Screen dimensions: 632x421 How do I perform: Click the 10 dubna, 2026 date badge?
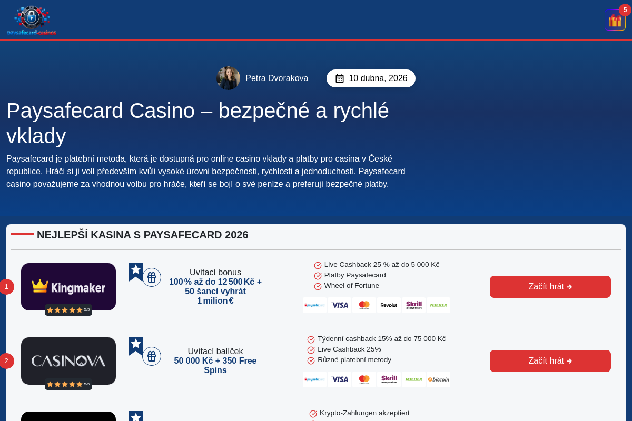pos(371,78)
